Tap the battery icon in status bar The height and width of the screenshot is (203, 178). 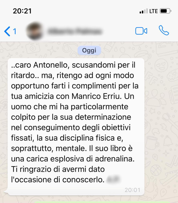pyautogui.click(x=165, y=11)
